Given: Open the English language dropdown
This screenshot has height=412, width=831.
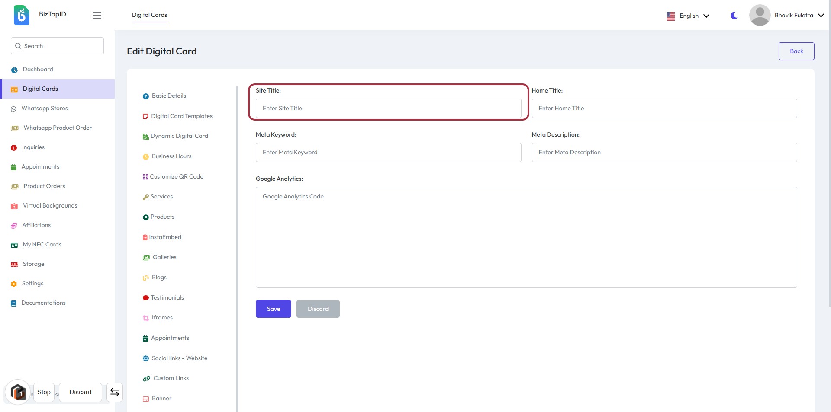Looking at the screenshot, I should [688, 16].
